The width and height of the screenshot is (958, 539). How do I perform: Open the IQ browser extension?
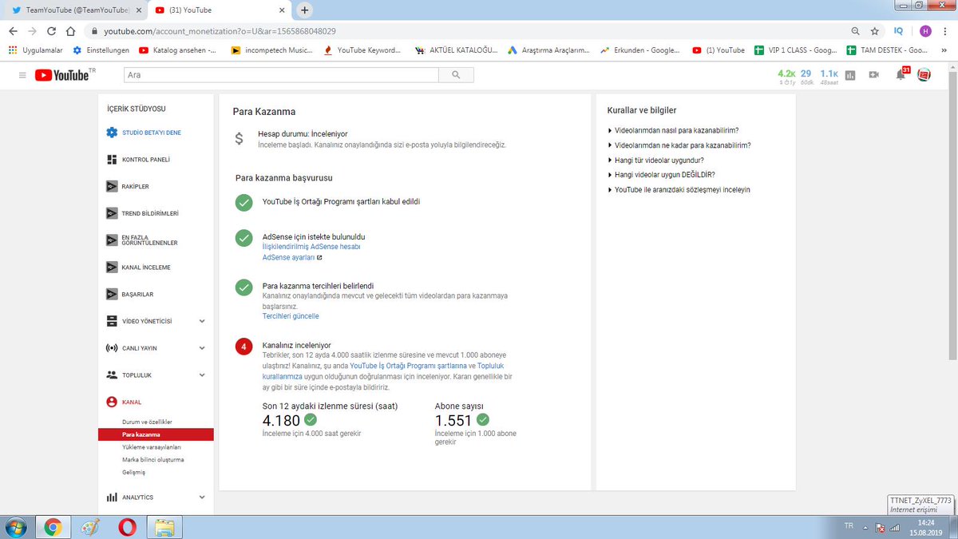coord(899,31)
